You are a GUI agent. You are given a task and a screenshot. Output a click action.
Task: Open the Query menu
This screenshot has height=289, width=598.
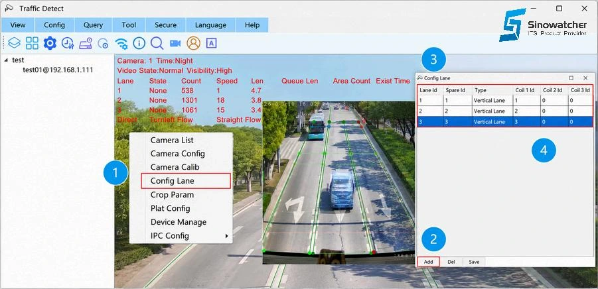point(93,25)
